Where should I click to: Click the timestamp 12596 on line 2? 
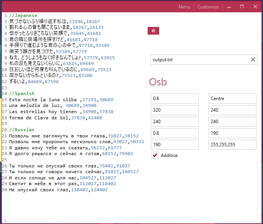coord(76,22)
